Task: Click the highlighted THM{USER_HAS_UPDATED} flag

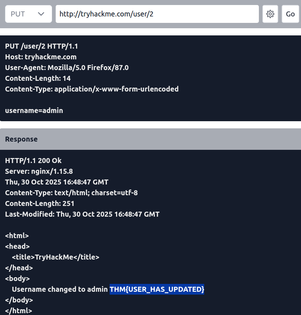Action: click(x=157, y=289)
